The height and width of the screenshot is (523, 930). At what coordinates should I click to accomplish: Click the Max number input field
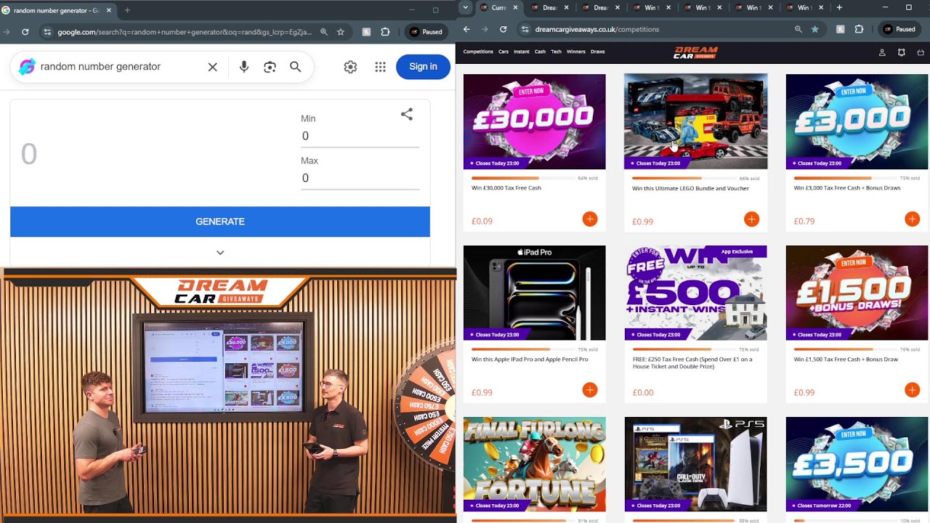point(360,179)
